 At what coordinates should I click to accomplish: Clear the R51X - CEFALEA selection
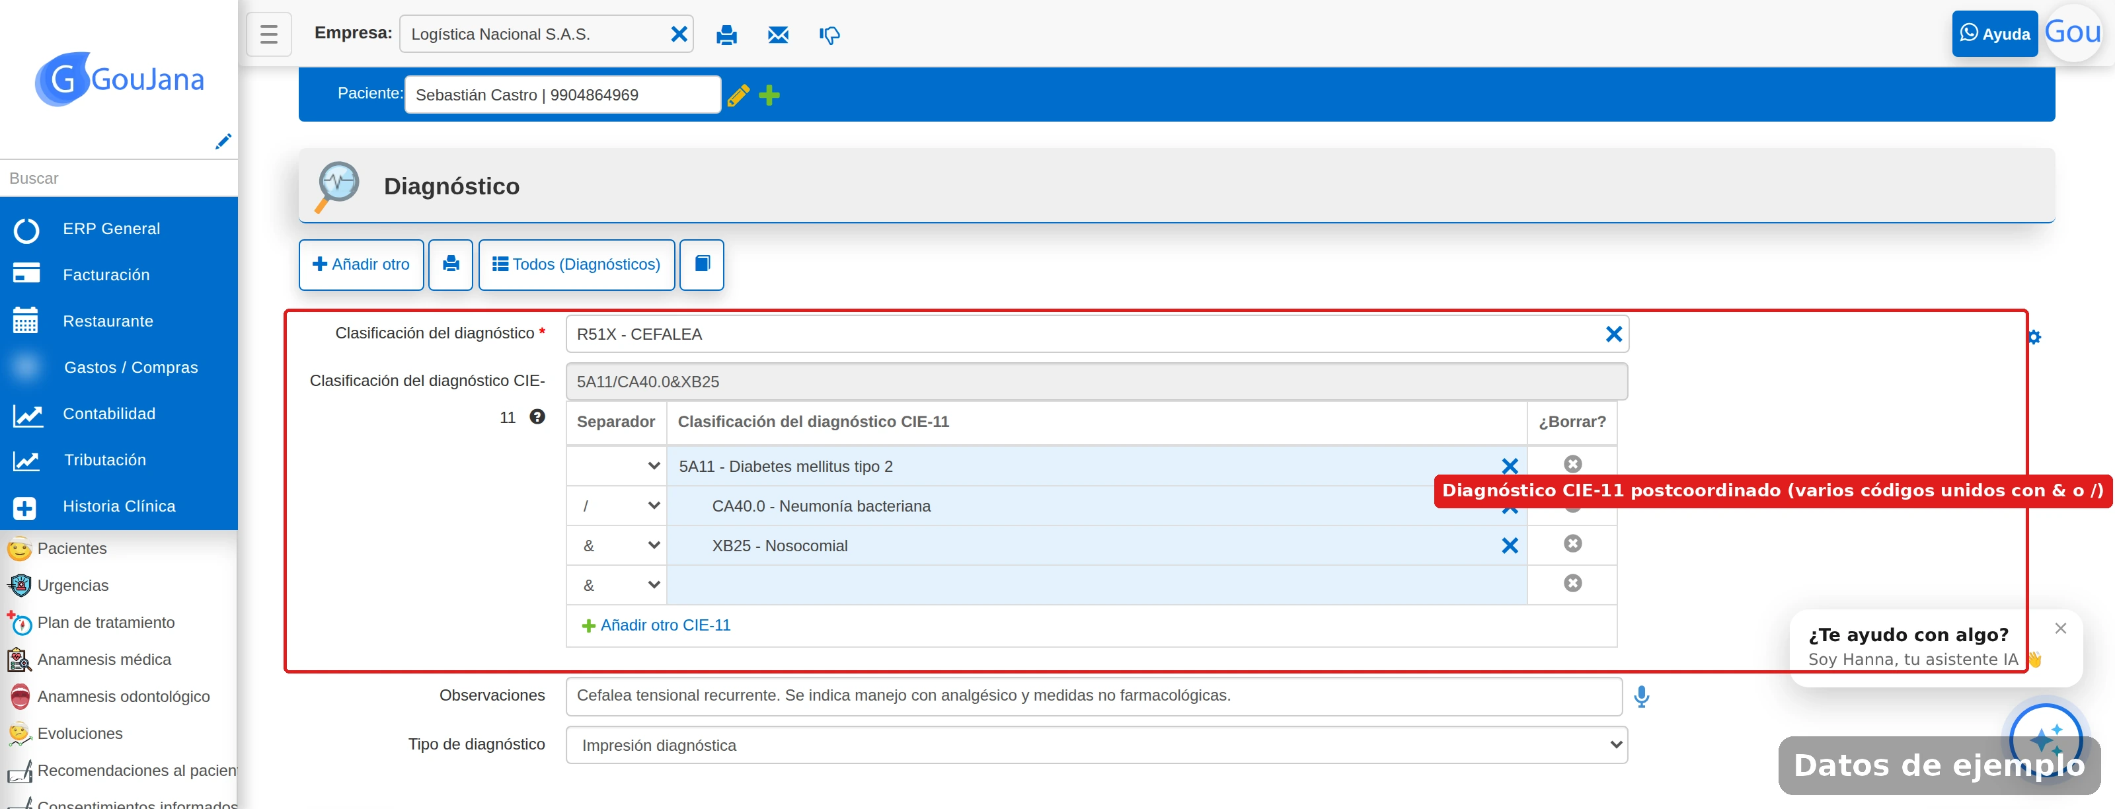(1613, 334)
